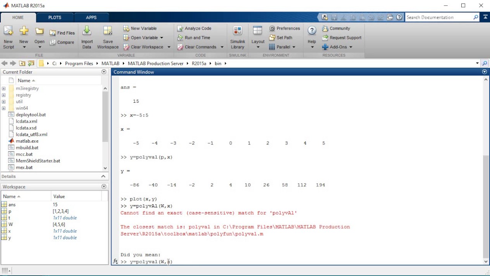This screenshot has height=276, width=490.
Task: Click the Cut icon in quick access bar
Action: pyautogui.click(x=343, y=17)
